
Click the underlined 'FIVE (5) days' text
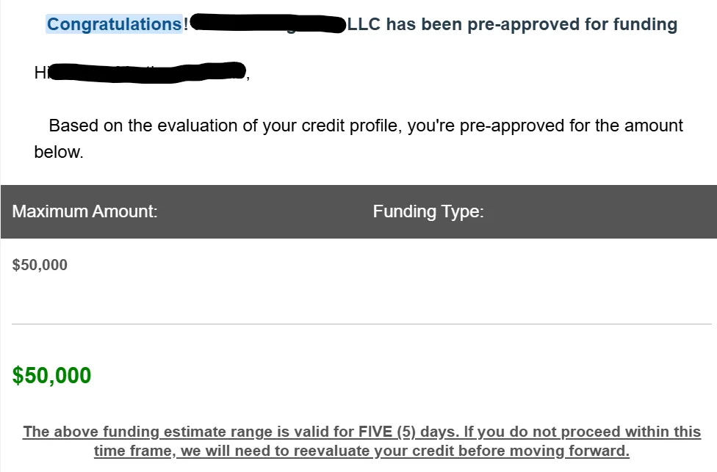408,432
